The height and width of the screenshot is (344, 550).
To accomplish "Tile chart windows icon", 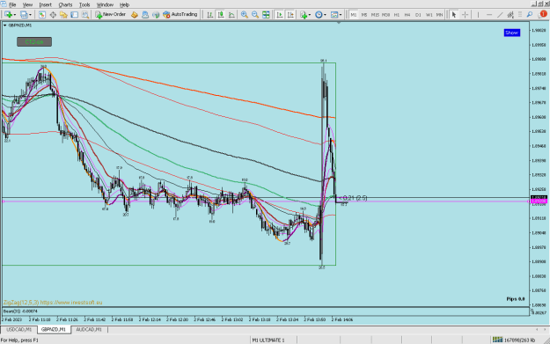I will click(x=267, y=14).
